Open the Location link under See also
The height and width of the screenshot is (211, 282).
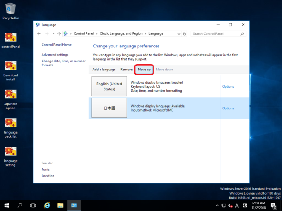[x=48, y=176]
